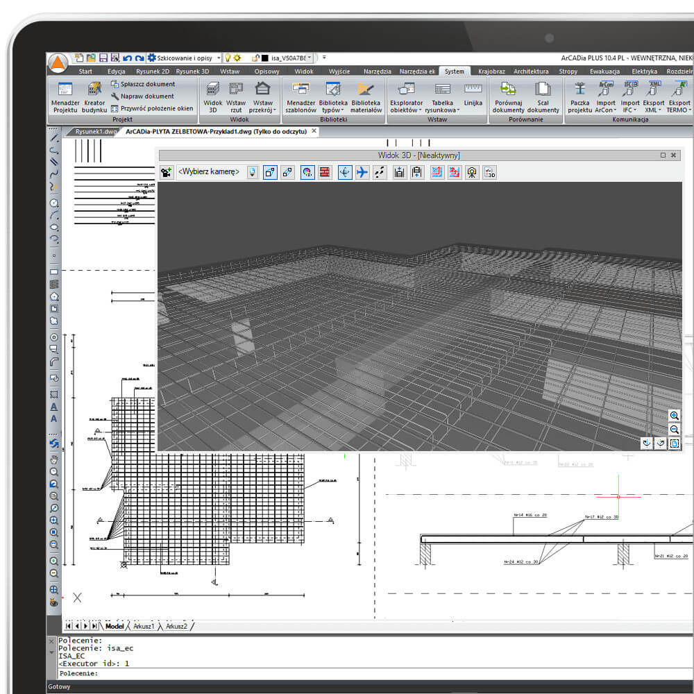This screenshot has height=694, width=694.
Task: Click the black layer color swatch
Action: [x=265, y=58]
